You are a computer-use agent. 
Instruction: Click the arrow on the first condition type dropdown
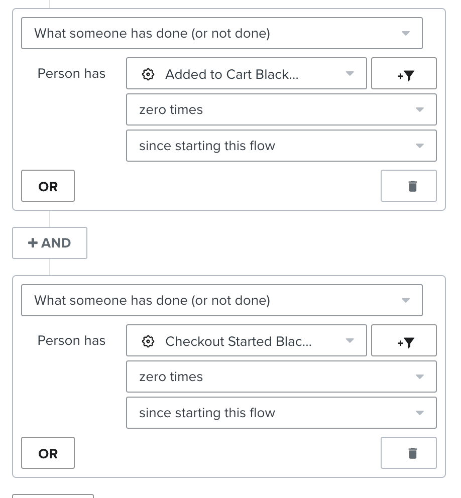point(406,34)
